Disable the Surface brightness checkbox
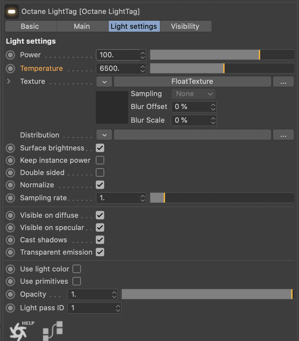 (x=100, y=148)
